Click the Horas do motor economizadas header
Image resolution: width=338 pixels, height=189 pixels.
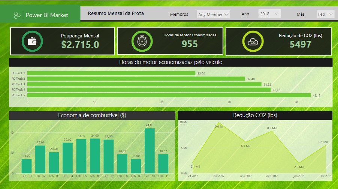tap(170, 62)
